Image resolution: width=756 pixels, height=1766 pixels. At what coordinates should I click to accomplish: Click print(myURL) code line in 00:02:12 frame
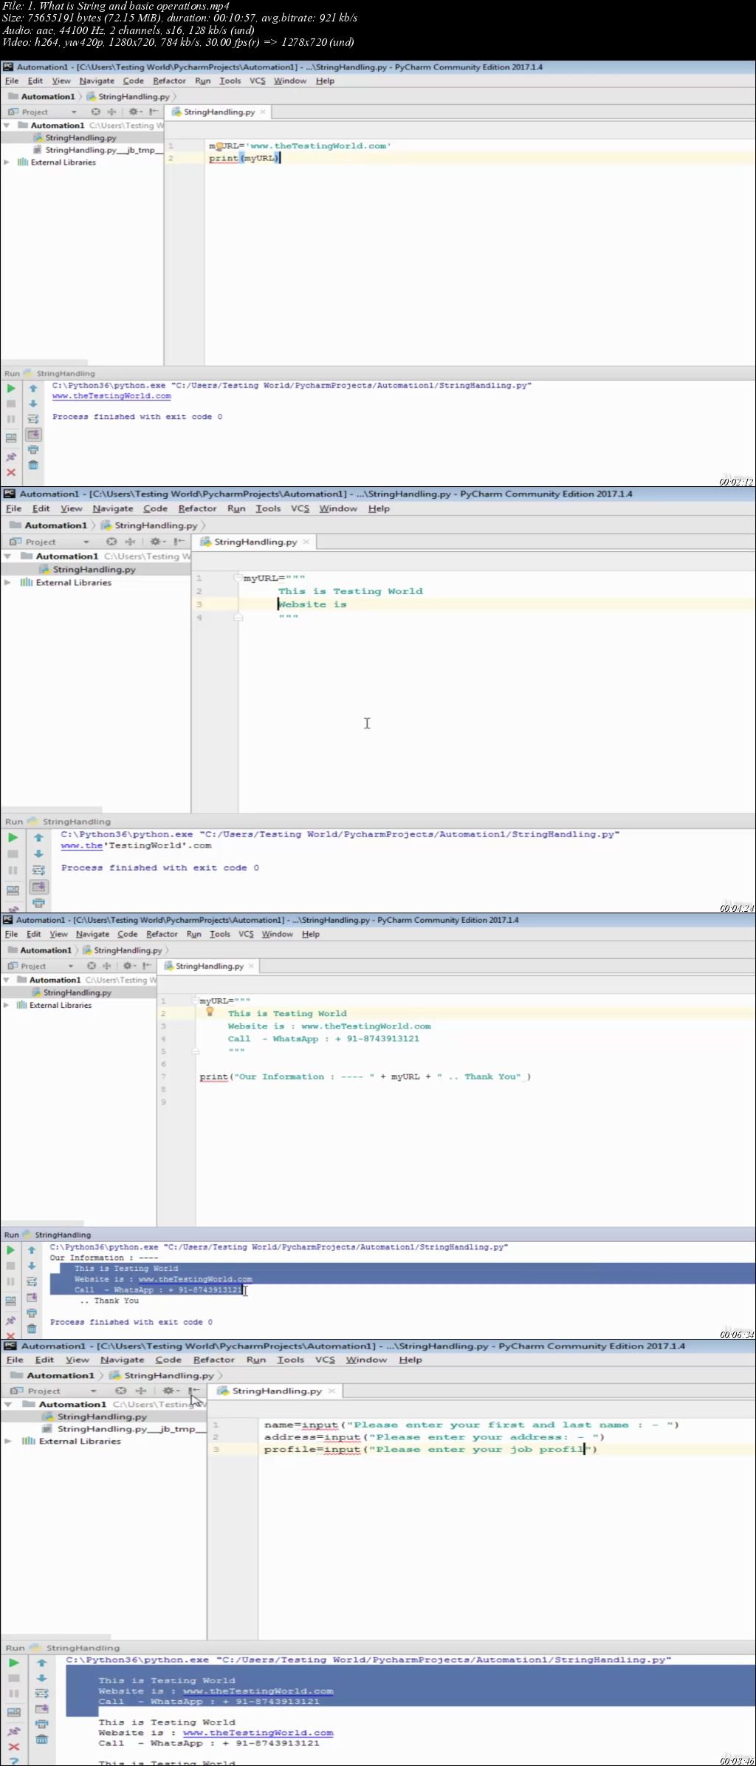[x=244, y=158]
